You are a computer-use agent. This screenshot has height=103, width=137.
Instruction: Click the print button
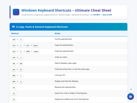[131, 97]
